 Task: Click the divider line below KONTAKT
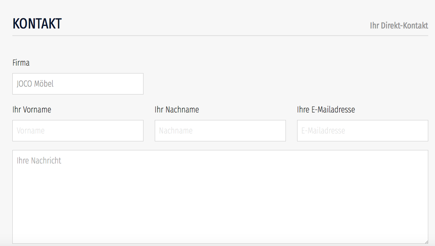pos(220,36)
